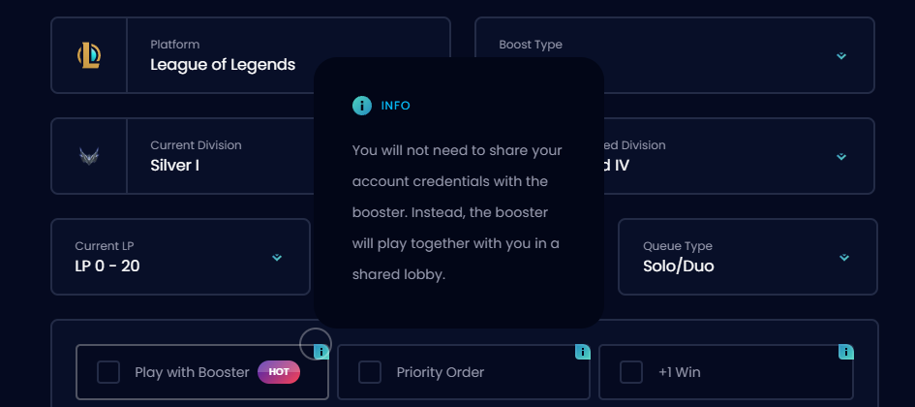Tick the Priority Order checkbox
915x407 pixels.
370,372
